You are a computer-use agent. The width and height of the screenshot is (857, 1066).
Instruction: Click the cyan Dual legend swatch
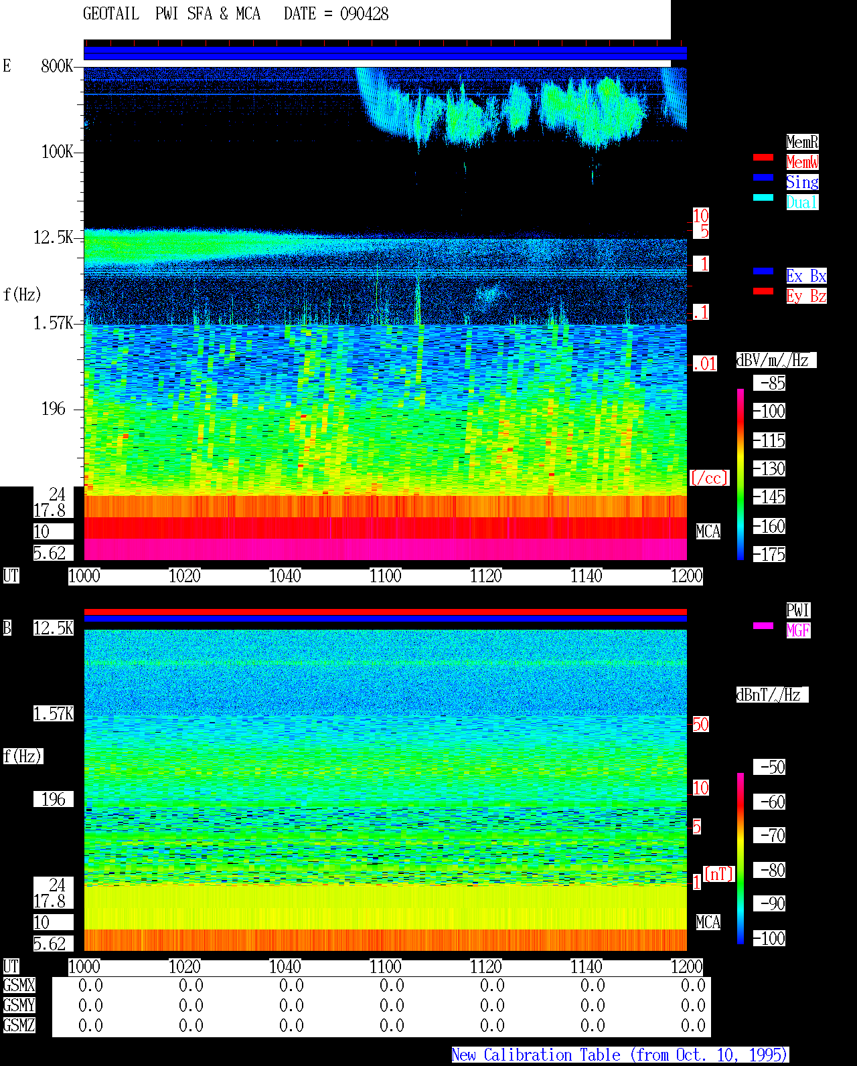(x=763, y=197)
